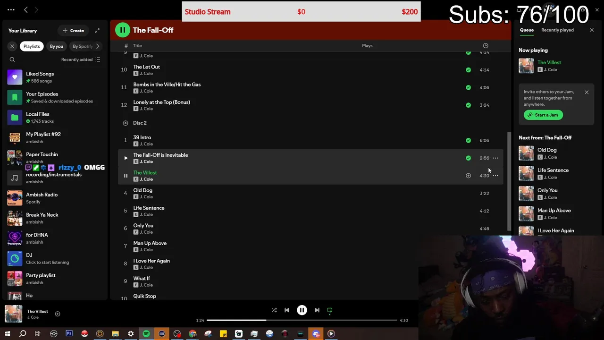
Task: Pause The Villest via its row pause icon
Action: click(126, 176)
